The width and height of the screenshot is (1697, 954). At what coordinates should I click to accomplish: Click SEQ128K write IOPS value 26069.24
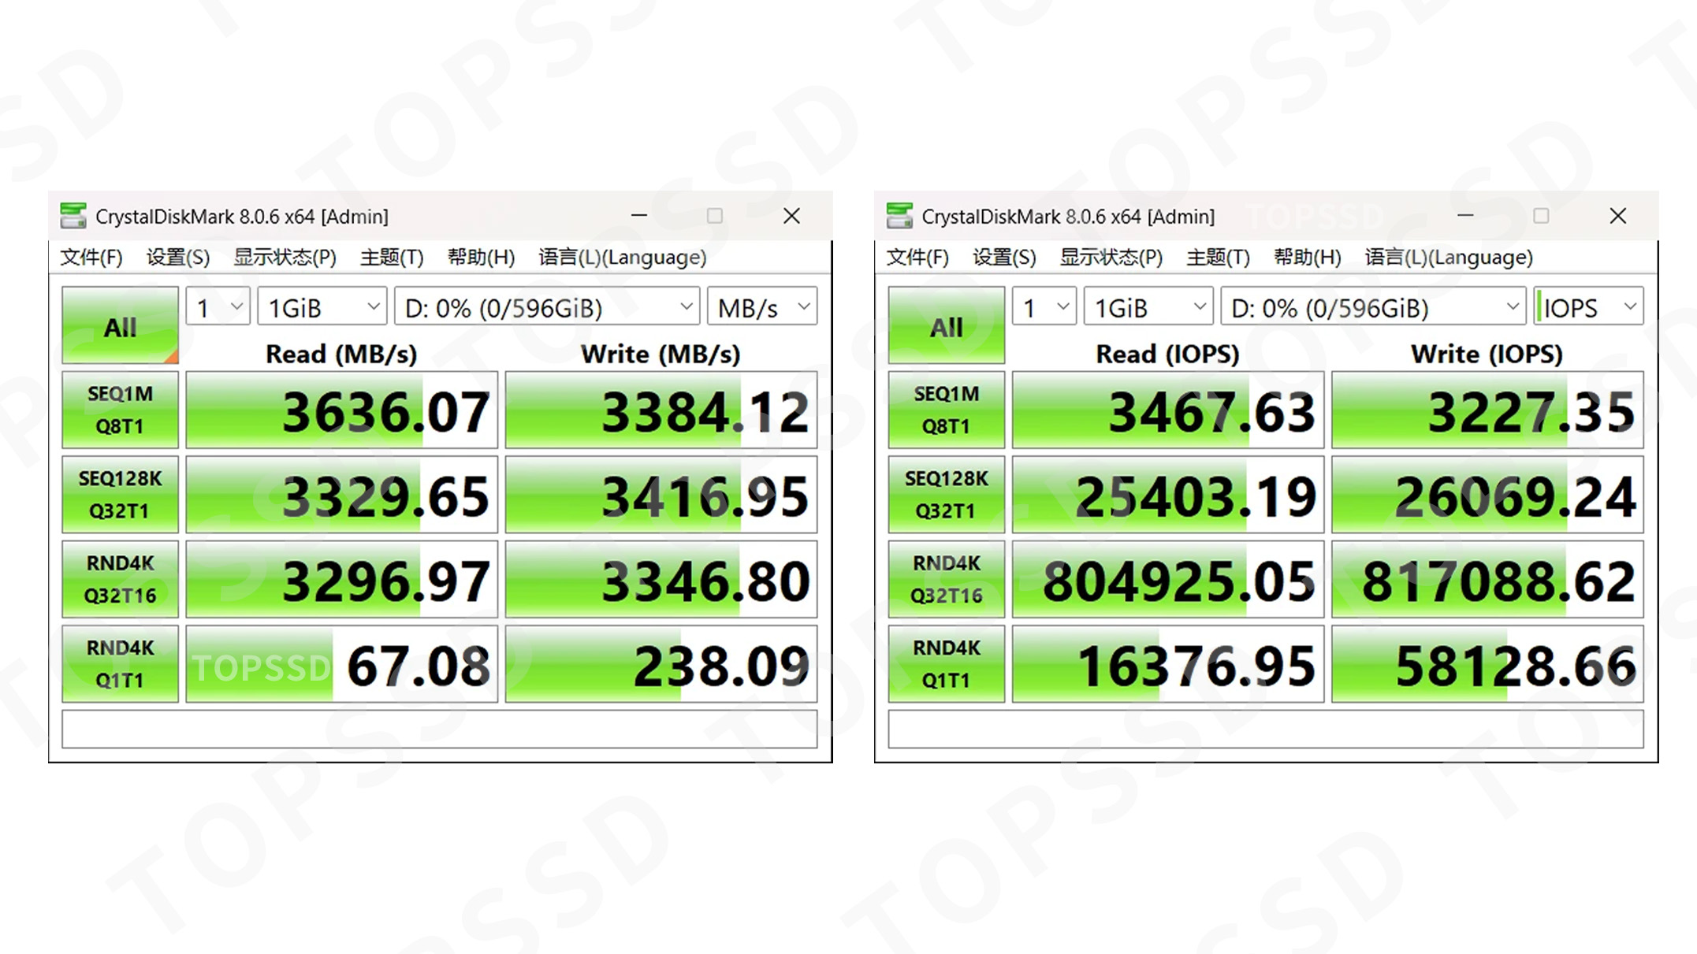(1487, 495)
